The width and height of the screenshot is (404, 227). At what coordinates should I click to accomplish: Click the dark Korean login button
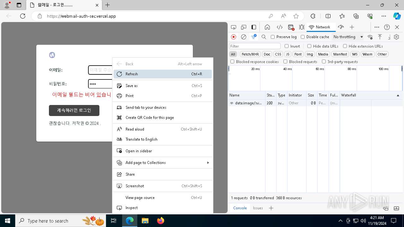coord(74,110)
